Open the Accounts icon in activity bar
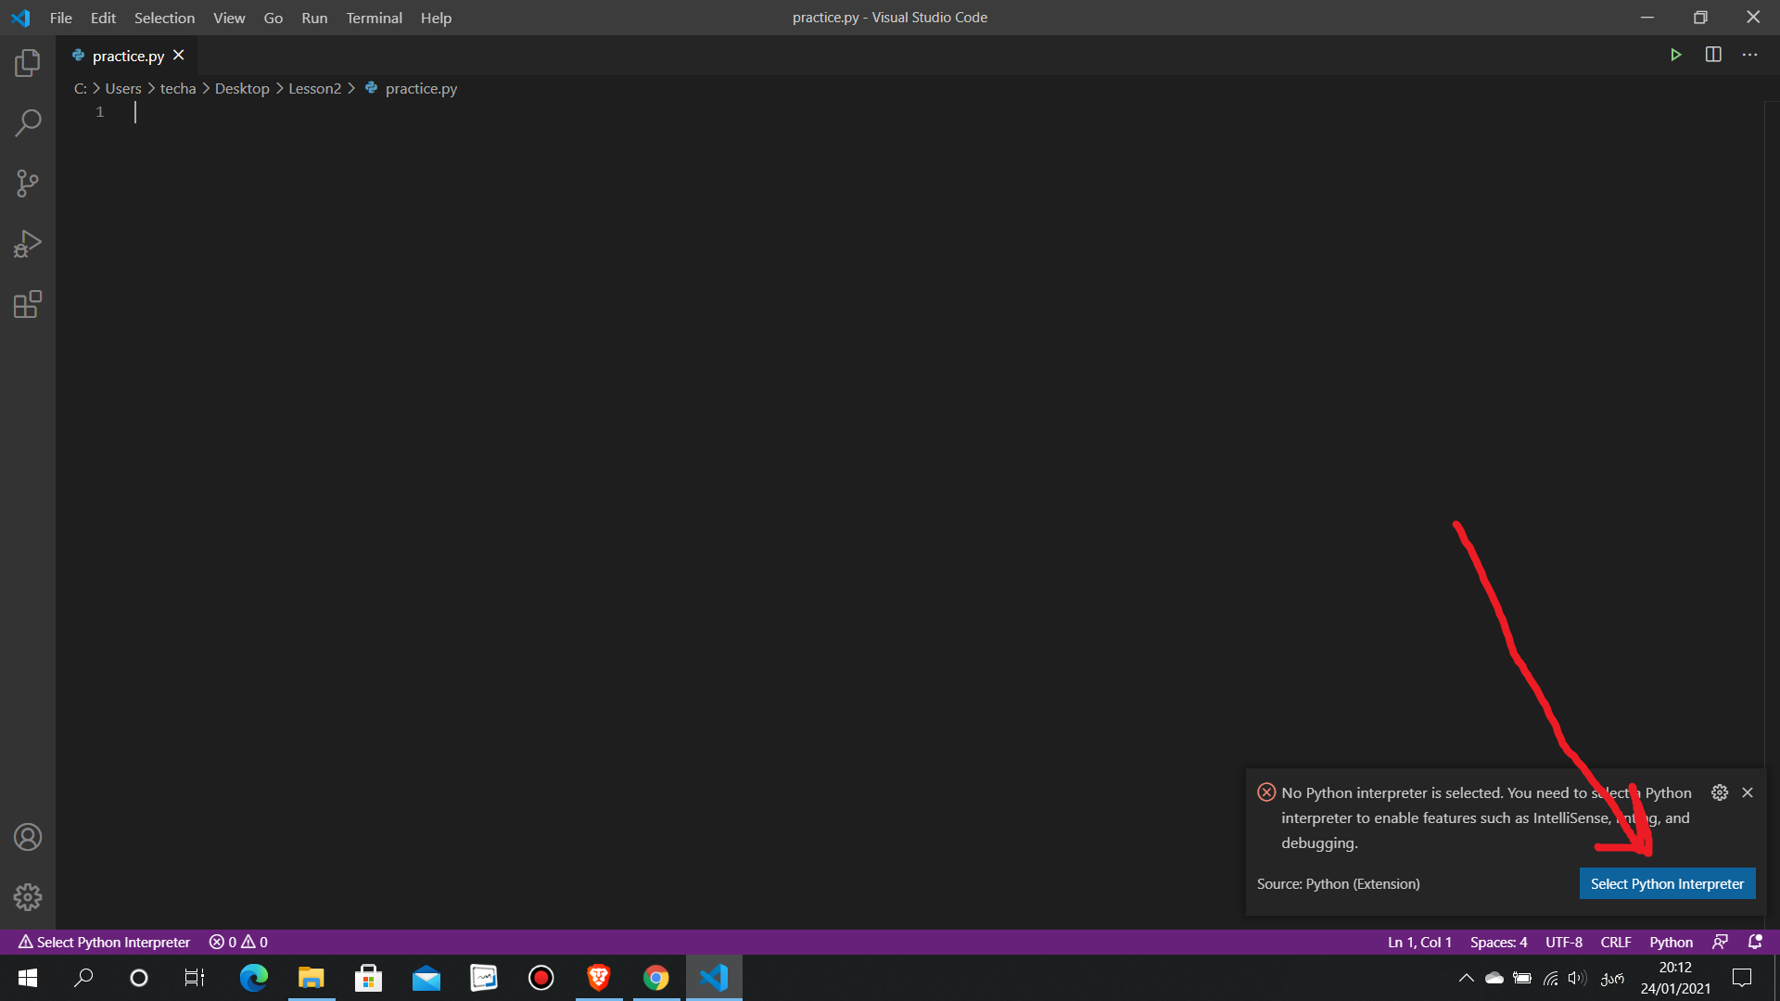The width and height of the screenshot is (1780, 1001). point(28,837)
